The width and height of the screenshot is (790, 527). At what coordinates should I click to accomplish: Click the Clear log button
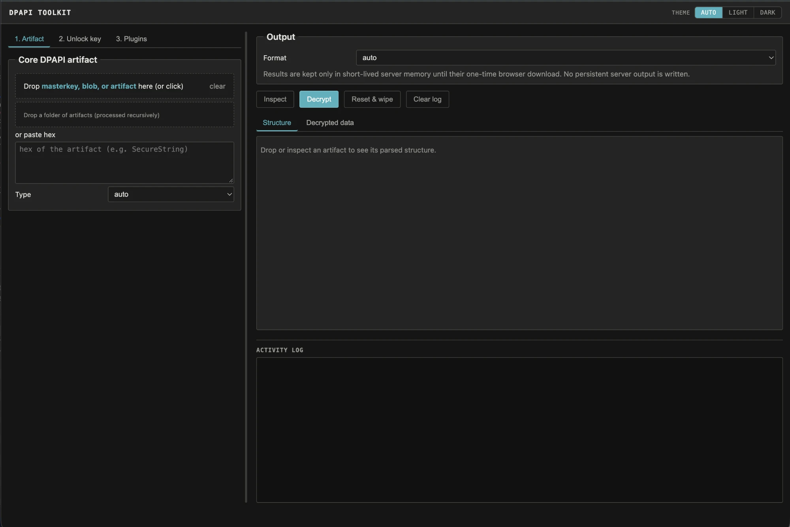(427, 99)
